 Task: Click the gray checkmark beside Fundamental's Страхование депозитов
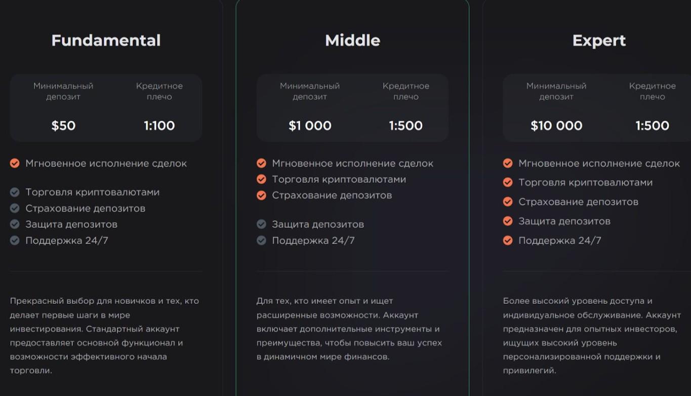click(x=15, y=208)
